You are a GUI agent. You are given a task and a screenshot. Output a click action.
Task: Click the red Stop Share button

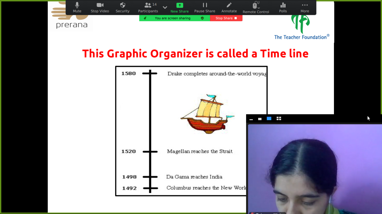coord(226,18)
